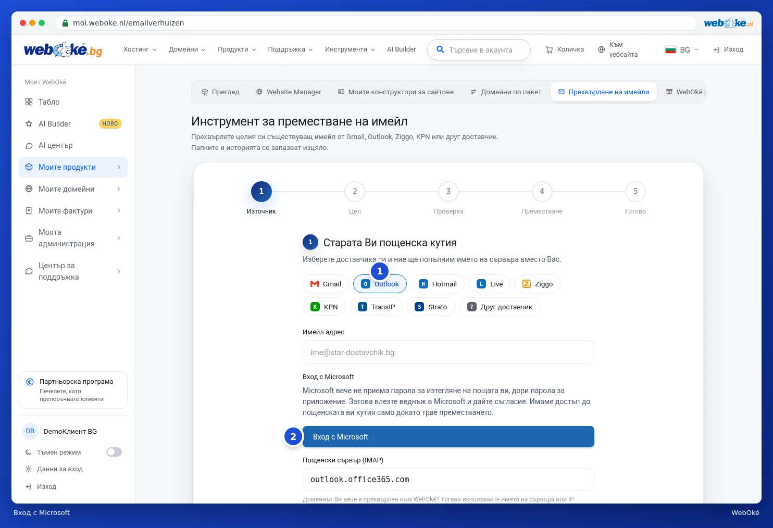The image size is (773, 528).
Task: Expand the Домейни dropdown menu
Action: tap(187, 50)
